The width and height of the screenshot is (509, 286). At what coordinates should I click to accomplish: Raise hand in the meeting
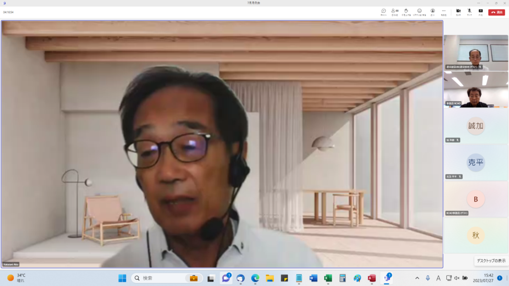pyautogui.click(x=406, y=12)
